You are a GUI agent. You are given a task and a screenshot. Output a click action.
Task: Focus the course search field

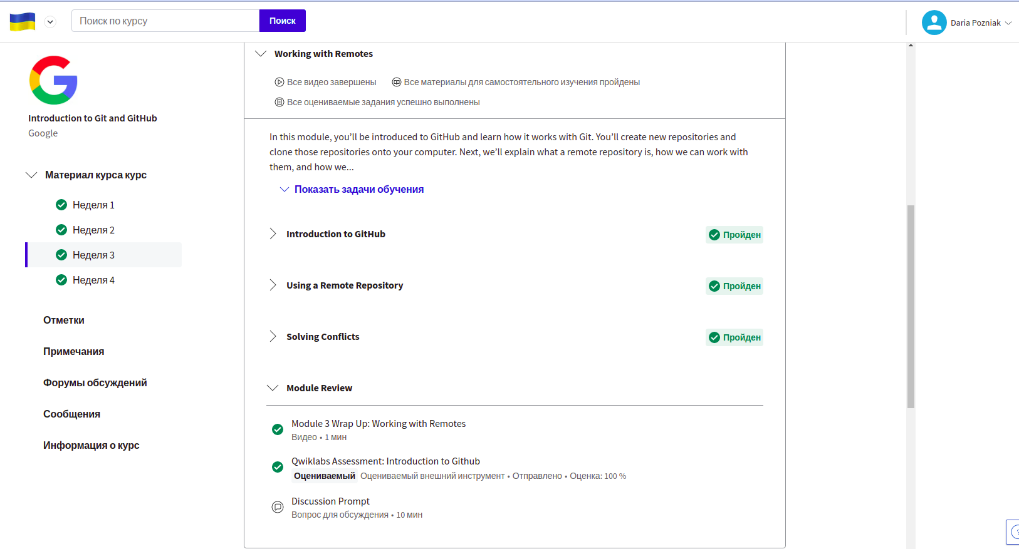[x=165, y=21]
